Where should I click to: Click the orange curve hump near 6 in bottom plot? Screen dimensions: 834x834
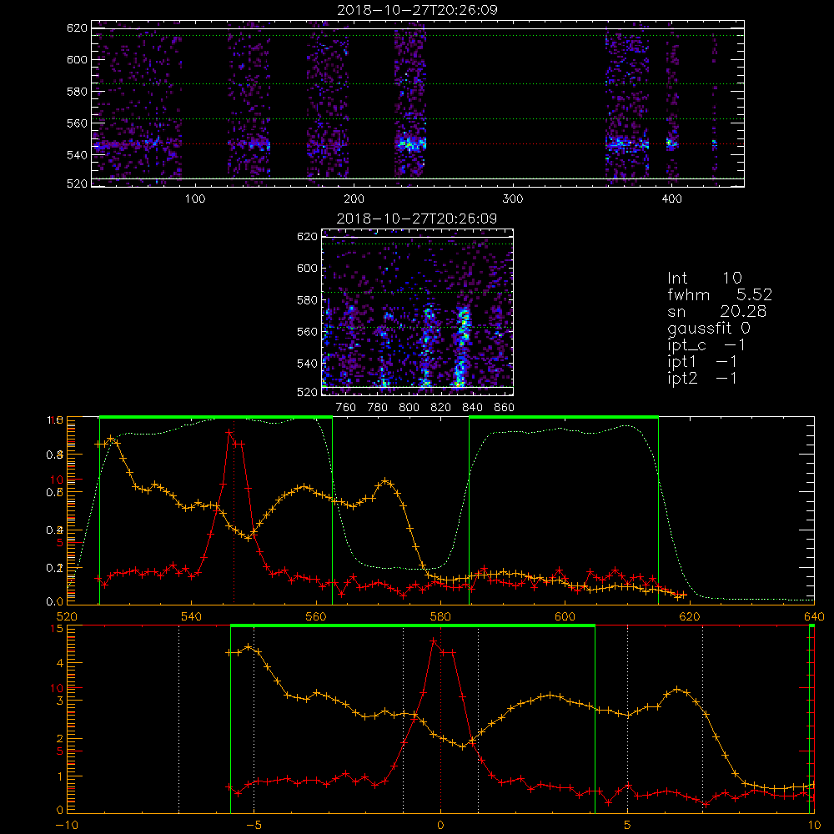click(677, 690)
